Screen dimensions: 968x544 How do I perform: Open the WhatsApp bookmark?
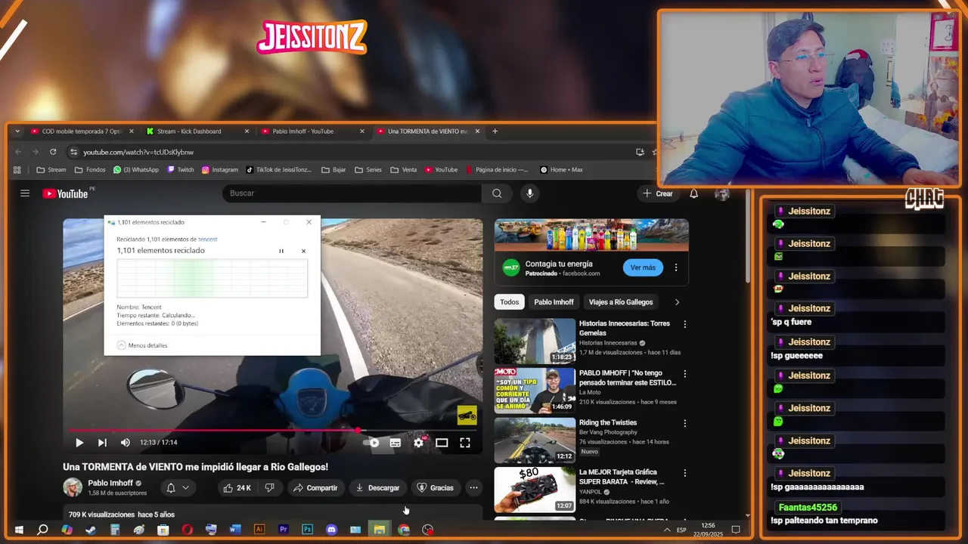coord(136,170)
